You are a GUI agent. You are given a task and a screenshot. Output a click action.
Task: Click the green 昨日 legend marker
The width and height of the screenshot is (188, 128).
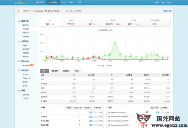pos(107,66)
